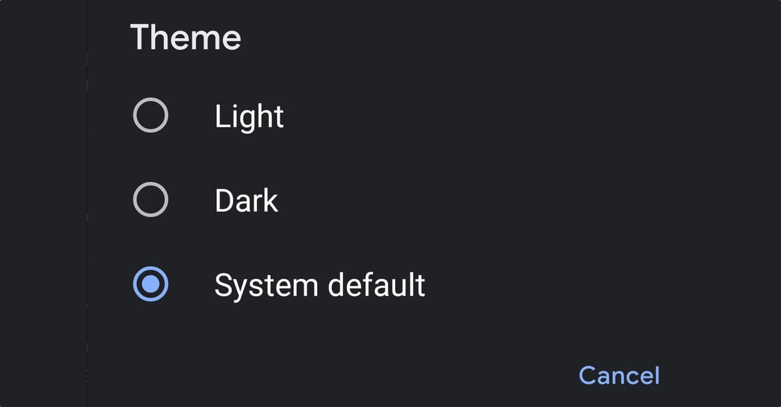Image resolution: width=781 pixels, height=407 pixels.
Task: Click the "Theme" heading text
Action: click(186, 37)
